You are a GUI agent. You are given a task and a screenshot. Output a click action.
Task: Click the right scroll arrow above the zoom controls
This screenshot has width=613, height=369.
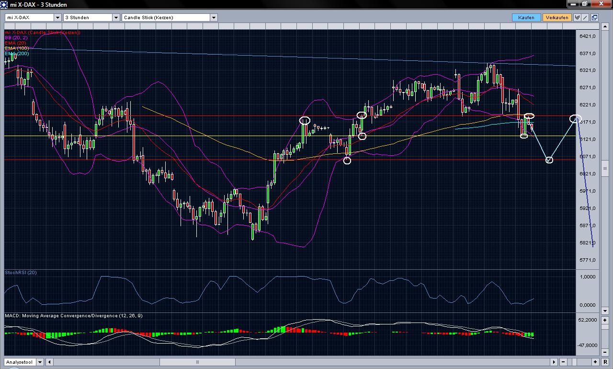pyautogui.click(x=554, y=362)
